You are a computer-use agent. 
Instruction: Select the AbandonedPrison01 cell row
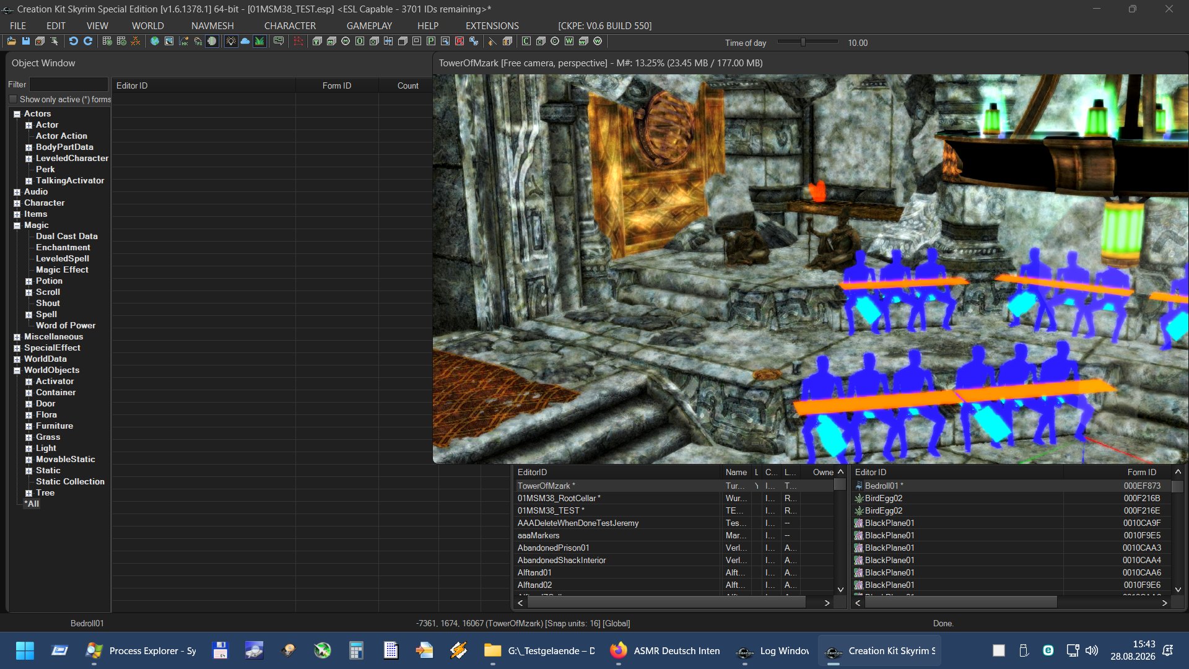[x=674, y=548]
